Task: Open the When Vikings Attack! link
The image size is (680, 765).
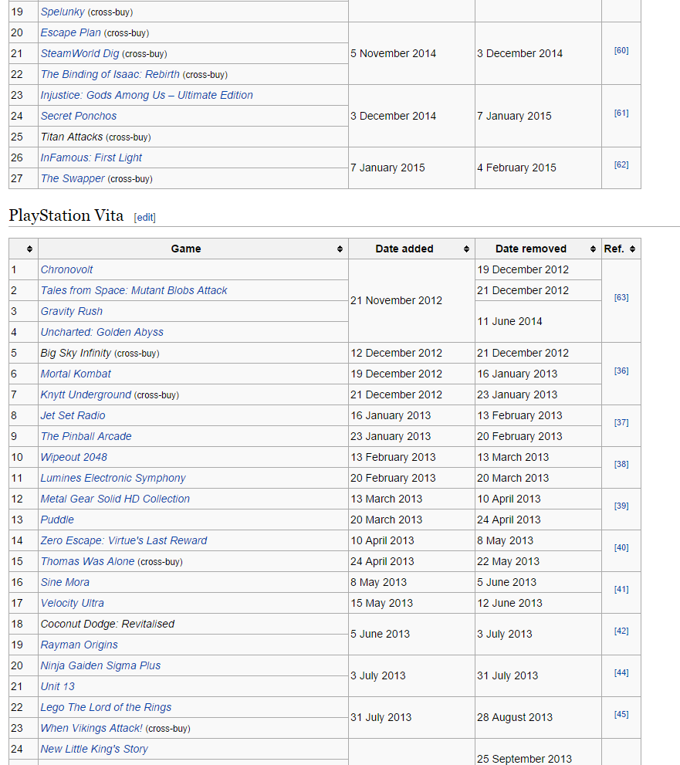Action: (x=91, y=729)
